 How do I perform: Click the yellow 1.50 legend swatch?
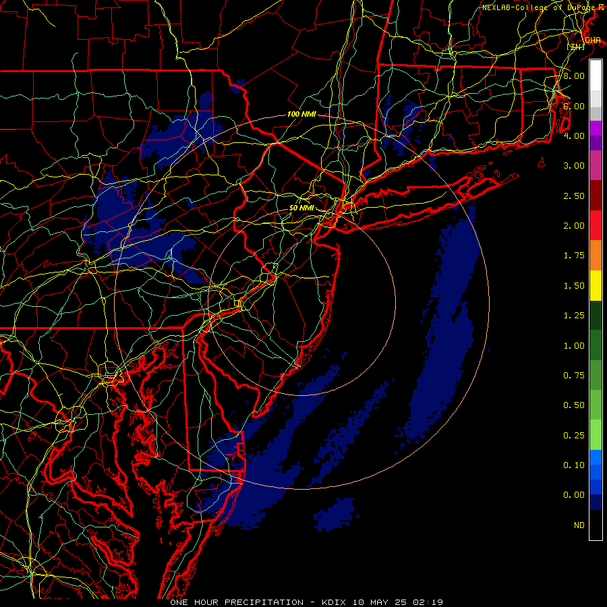(596, 285)
